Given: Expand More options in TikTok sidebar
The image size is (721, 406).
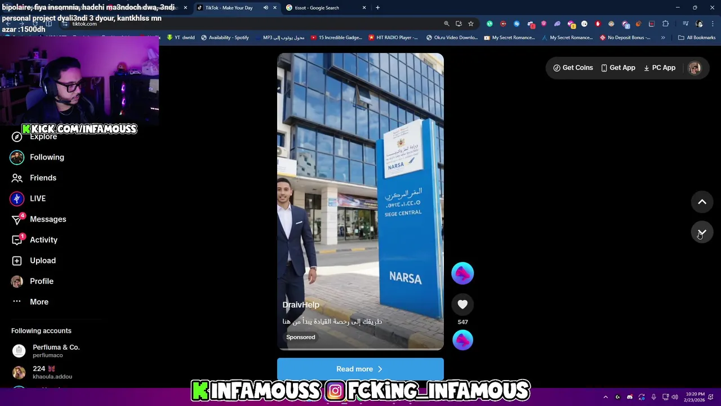Looking at the screenshot, I should 29,302.
